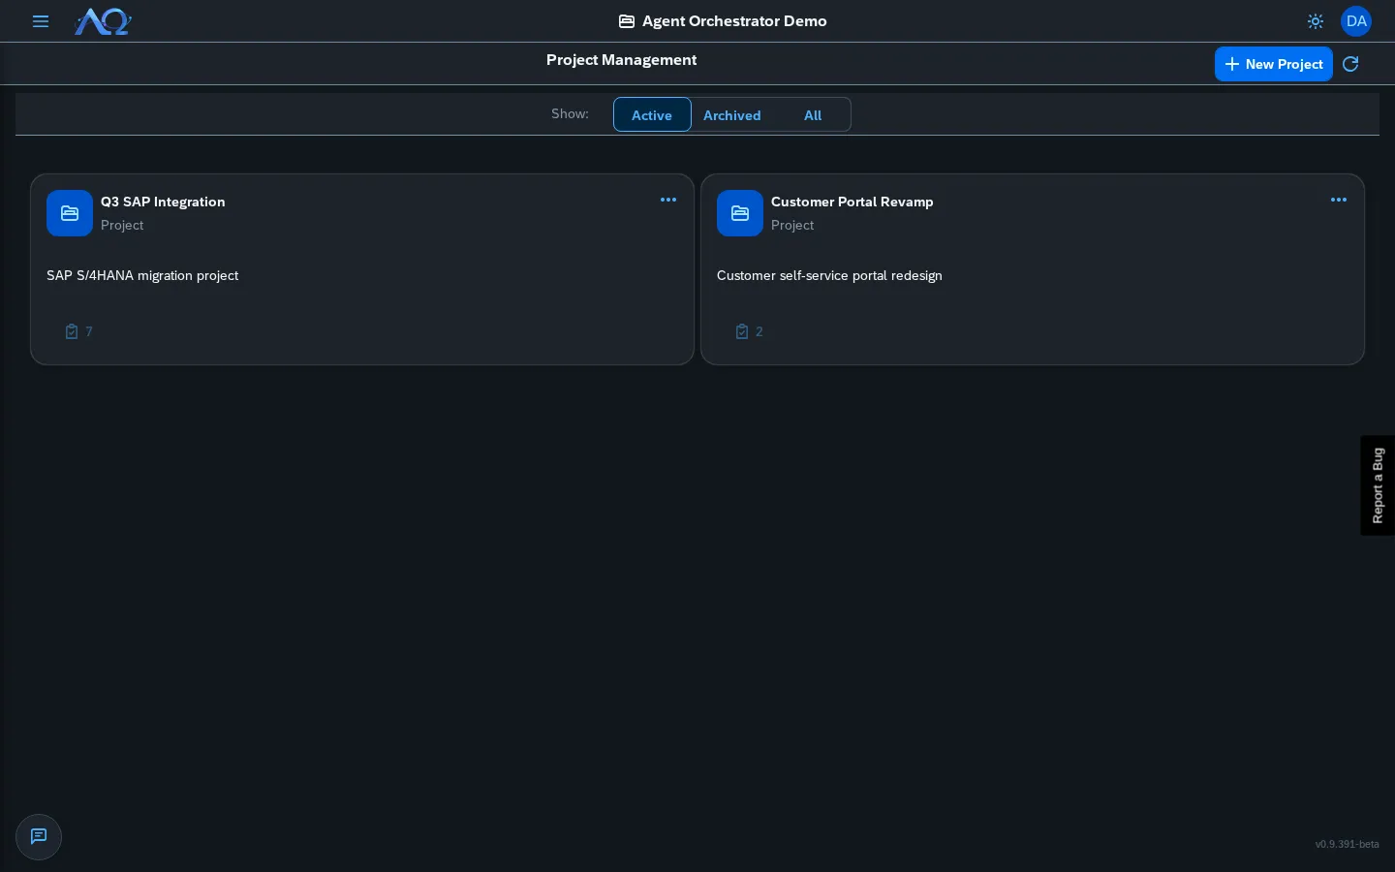
Task: Show Archived projects
Action: point(732,114)
